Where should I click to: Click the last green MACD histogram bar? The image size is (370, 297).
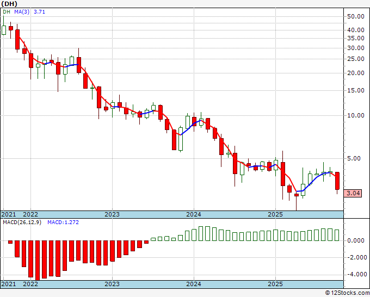click(337, 235)
